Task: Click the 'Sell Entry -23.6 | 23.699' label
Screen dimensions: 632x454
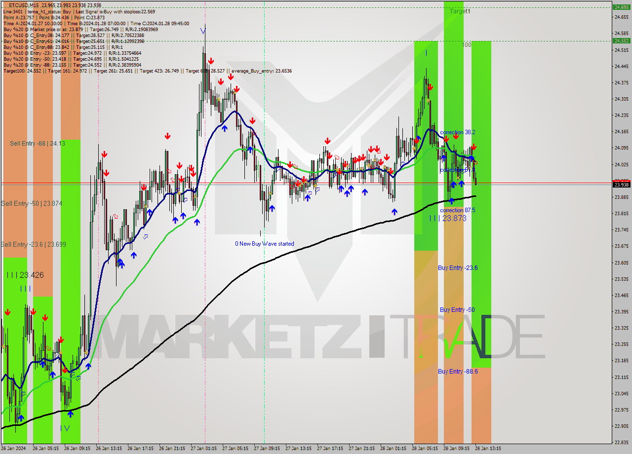Action: pyautogui.click(x=33, y=244)
